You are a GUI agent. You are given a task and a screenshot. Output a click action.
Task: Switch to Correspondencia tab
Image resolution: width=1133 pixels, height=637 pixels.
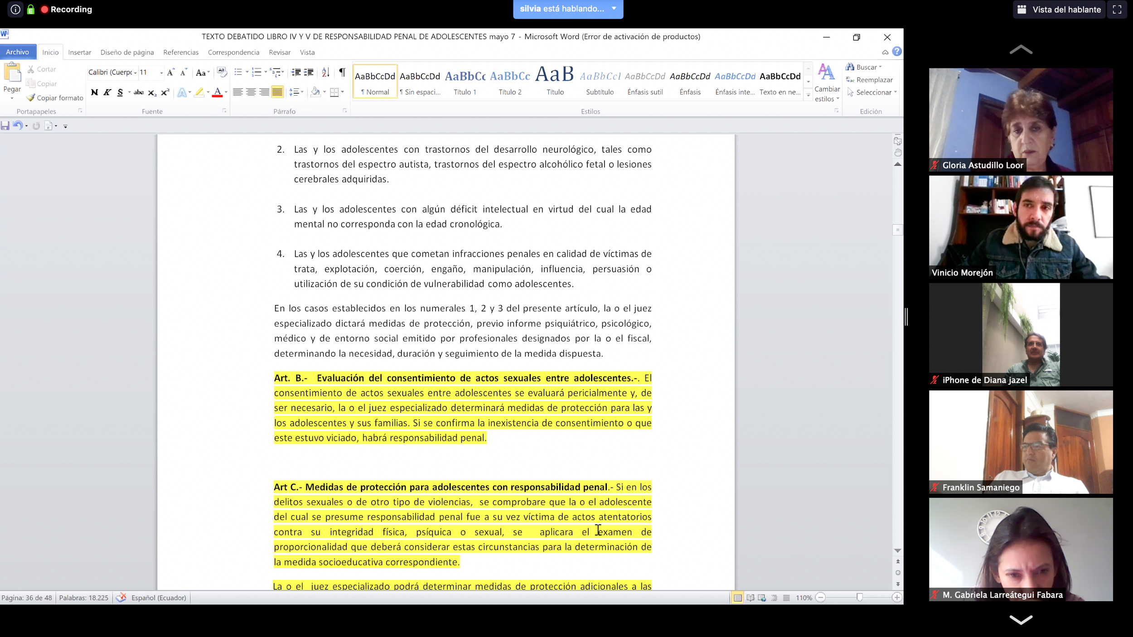(x=233, y=52)
